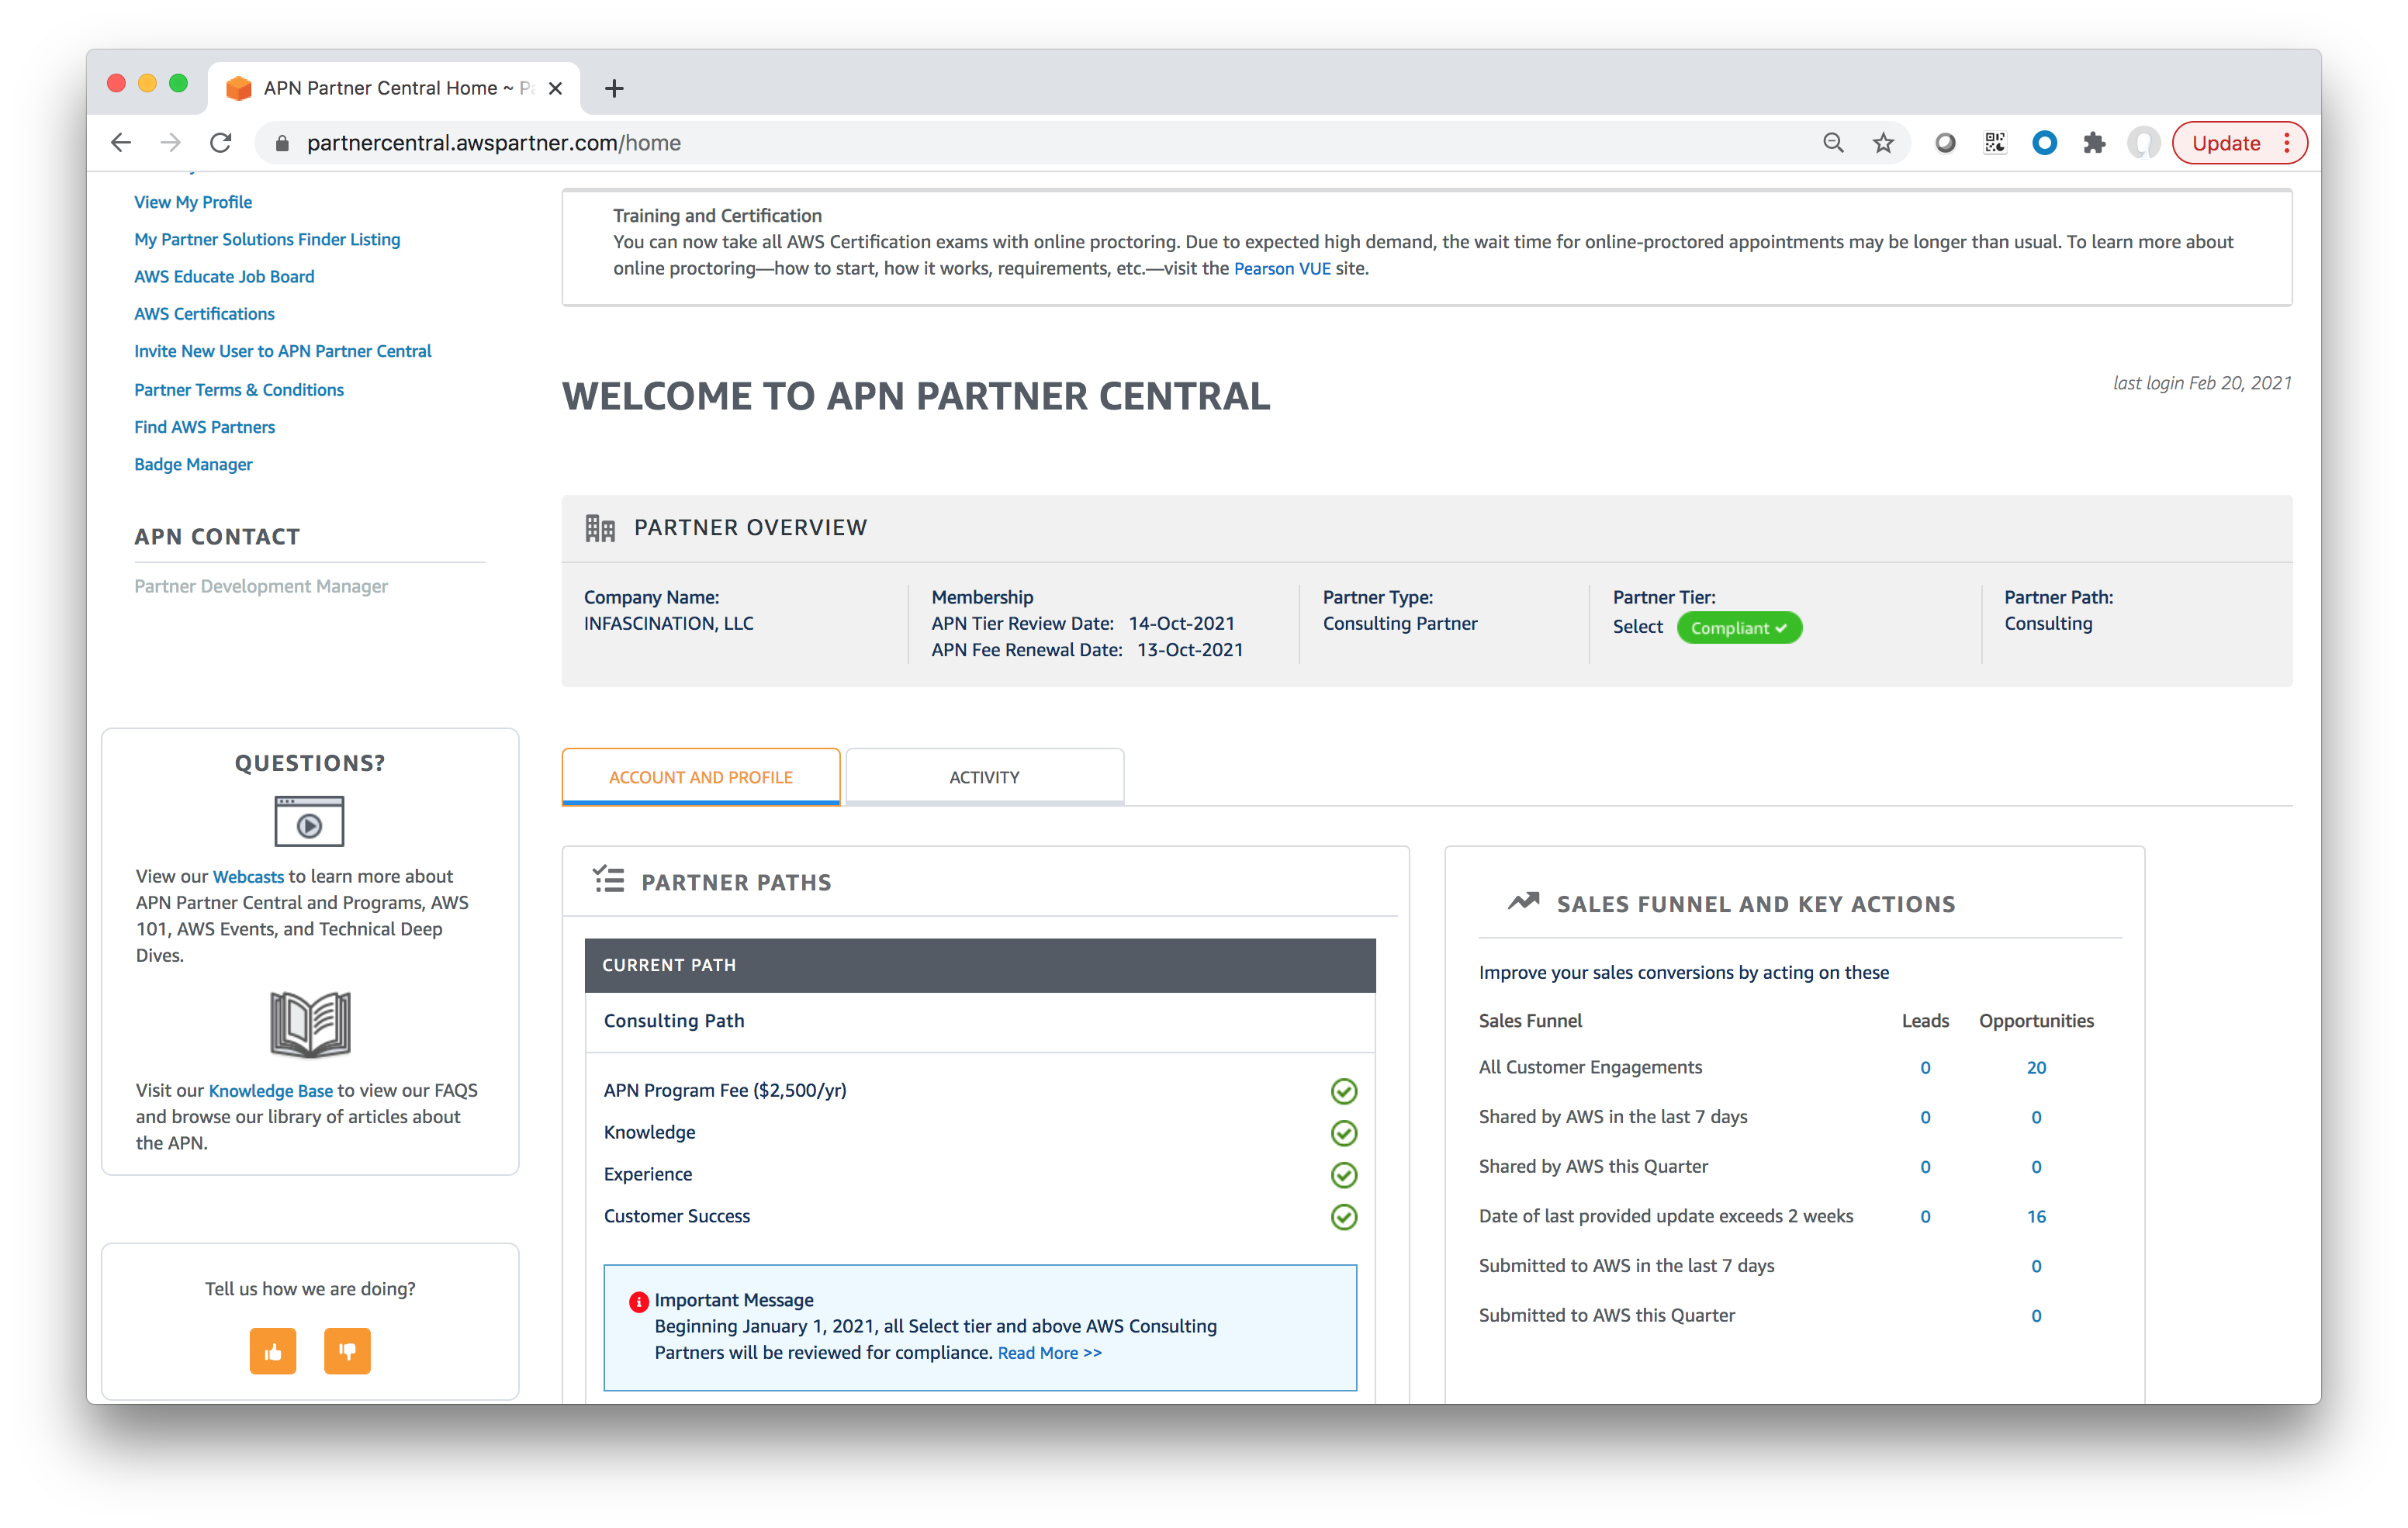Go back using browser back arrow
This screenshot has width=2408, height=1528.
click(x=121, y=143)
